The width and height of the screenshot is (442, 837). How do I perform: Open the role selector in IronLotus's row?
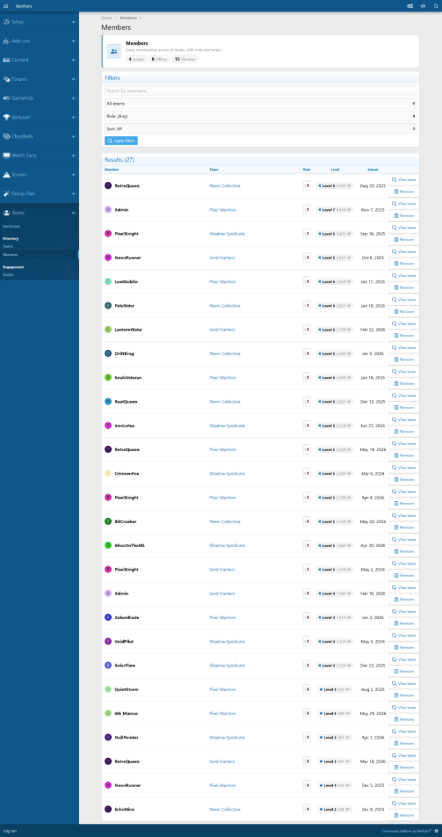pos(307,426)
